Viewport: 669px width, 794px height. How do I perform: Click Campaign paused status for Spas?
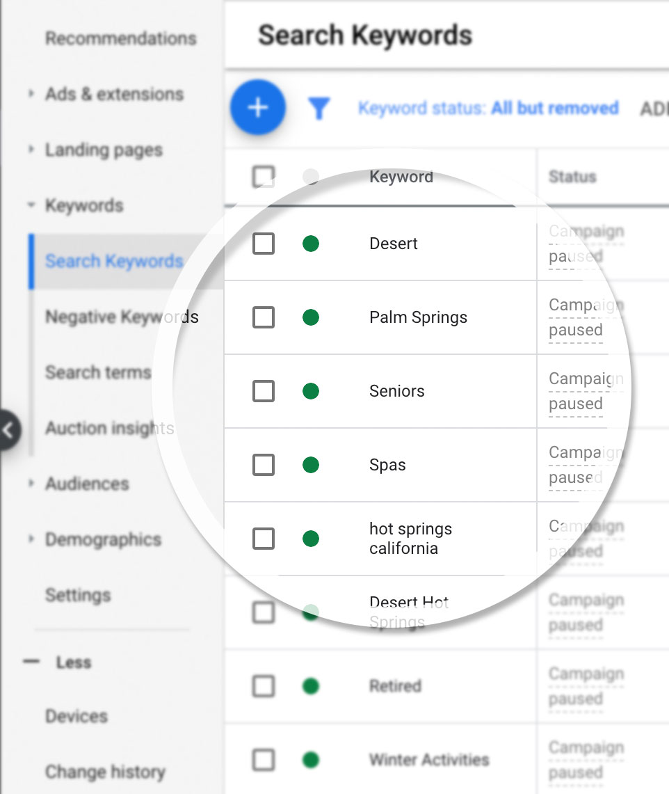pos(586,465)
